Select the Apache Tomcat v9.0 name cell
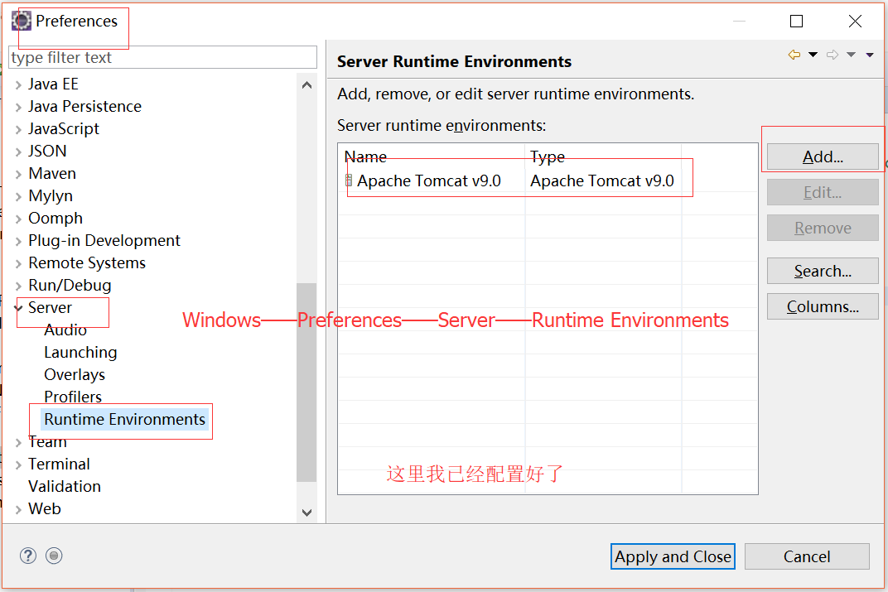 pos(429,180)
